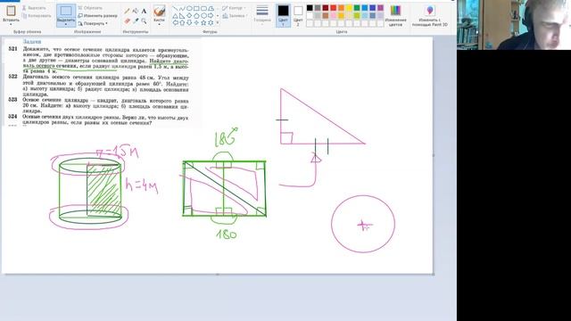
Task: Choose the Rectangle shape
Action: click(x=196, y=8)
